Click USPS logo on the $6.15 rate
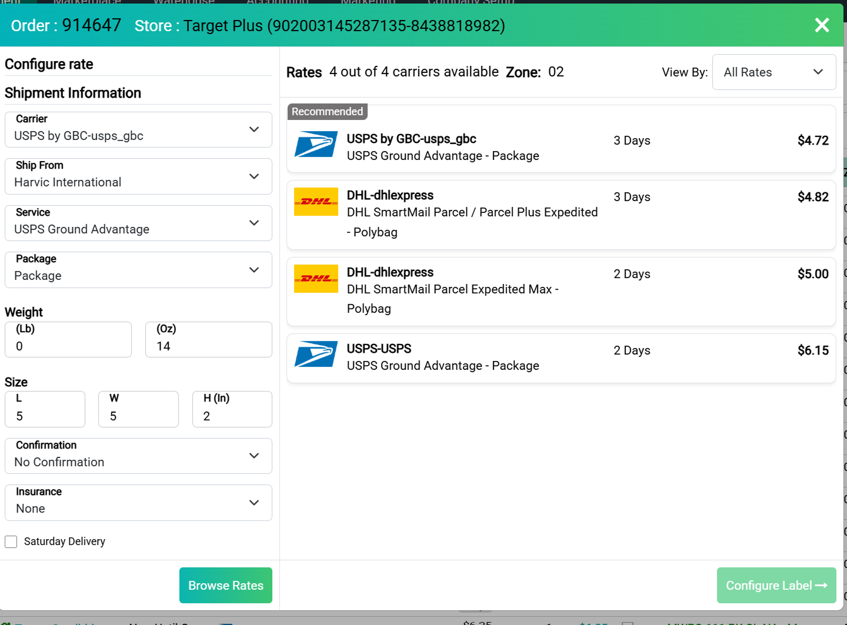This screenshot has height=625, width=847. (x=316, y=354)
